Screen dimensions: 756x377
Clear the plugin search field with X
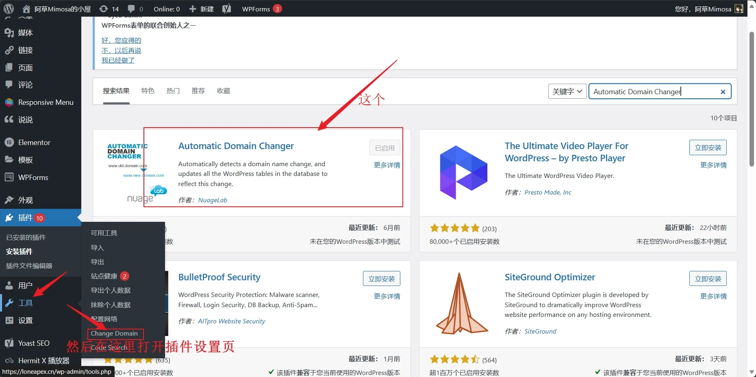click(723, 92)
